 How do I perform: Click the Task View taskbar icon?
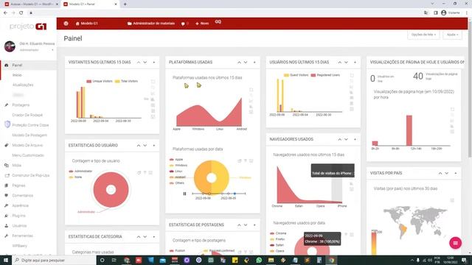[x=114, y=260]
